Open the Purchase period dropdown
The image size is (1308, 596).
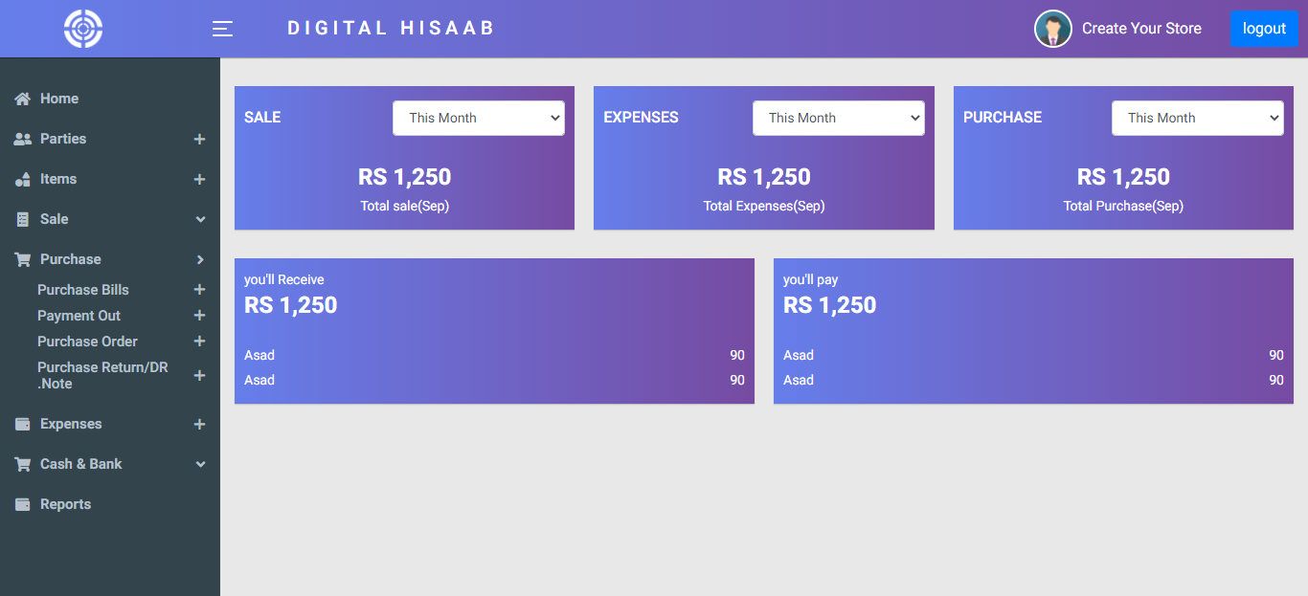pyautogui.click(x=1197, y=119)
